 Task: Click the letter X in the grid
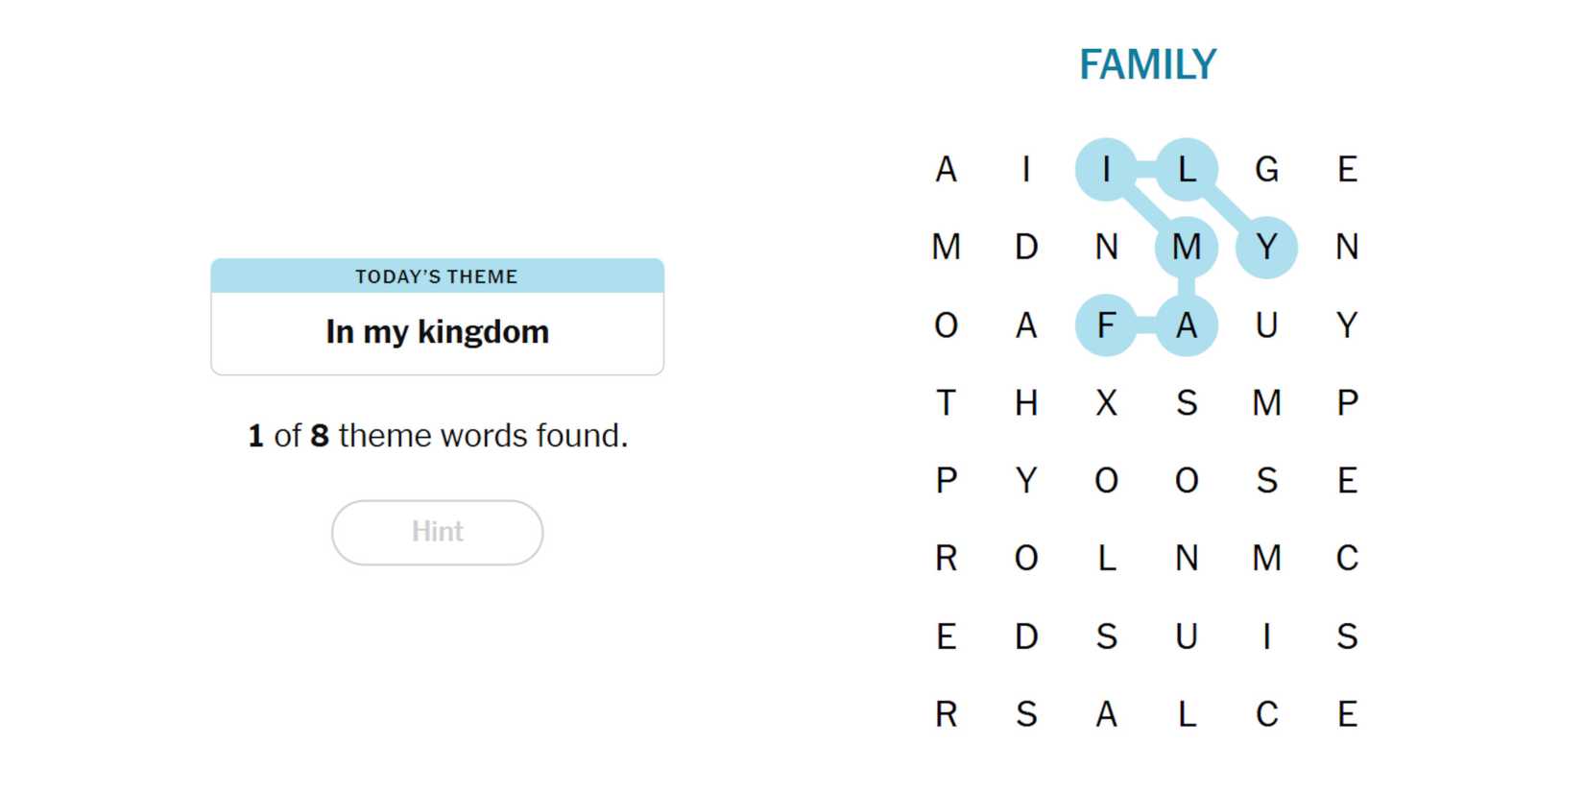coord(1106,403)
